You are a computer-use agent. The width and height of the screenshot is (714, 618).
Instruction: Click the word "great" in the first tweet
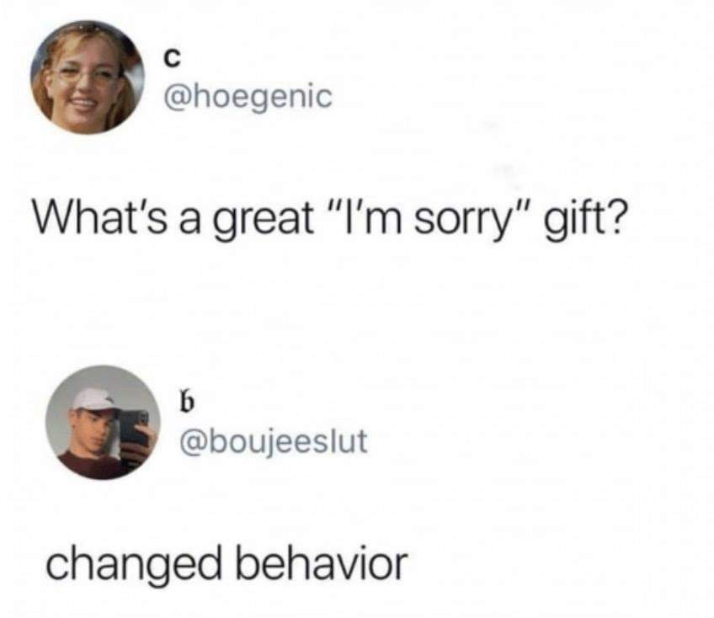point(264,219)
